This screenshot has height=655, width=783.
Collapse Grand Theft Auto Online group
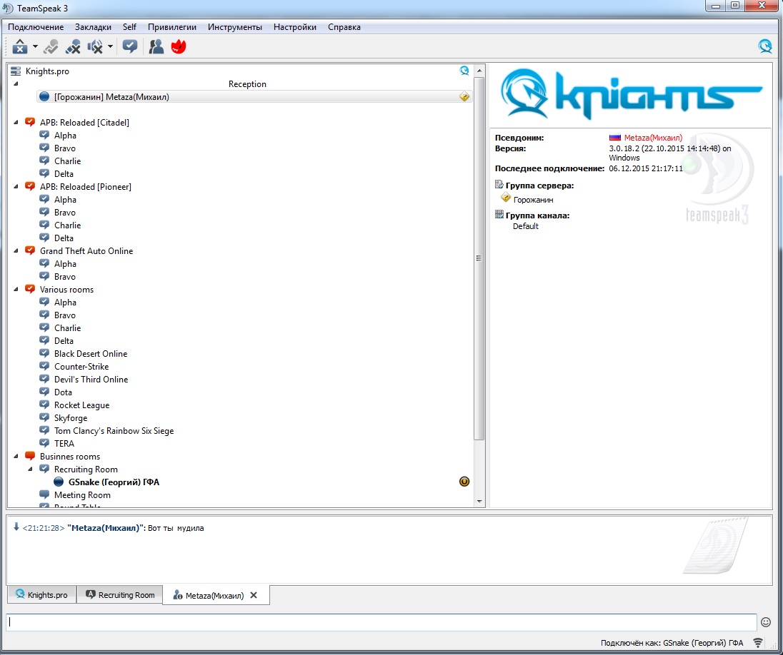(x=16, y=251)
